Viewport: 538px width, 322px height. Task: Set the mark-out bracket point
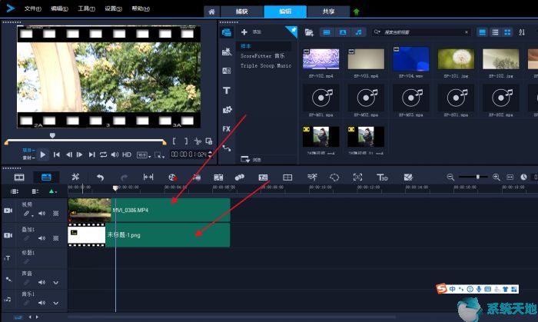186,141
